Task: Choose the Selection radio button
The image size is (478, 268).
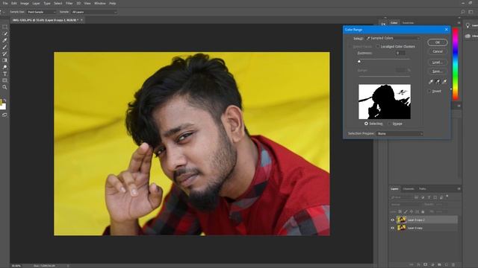Action: pos(366,124)
